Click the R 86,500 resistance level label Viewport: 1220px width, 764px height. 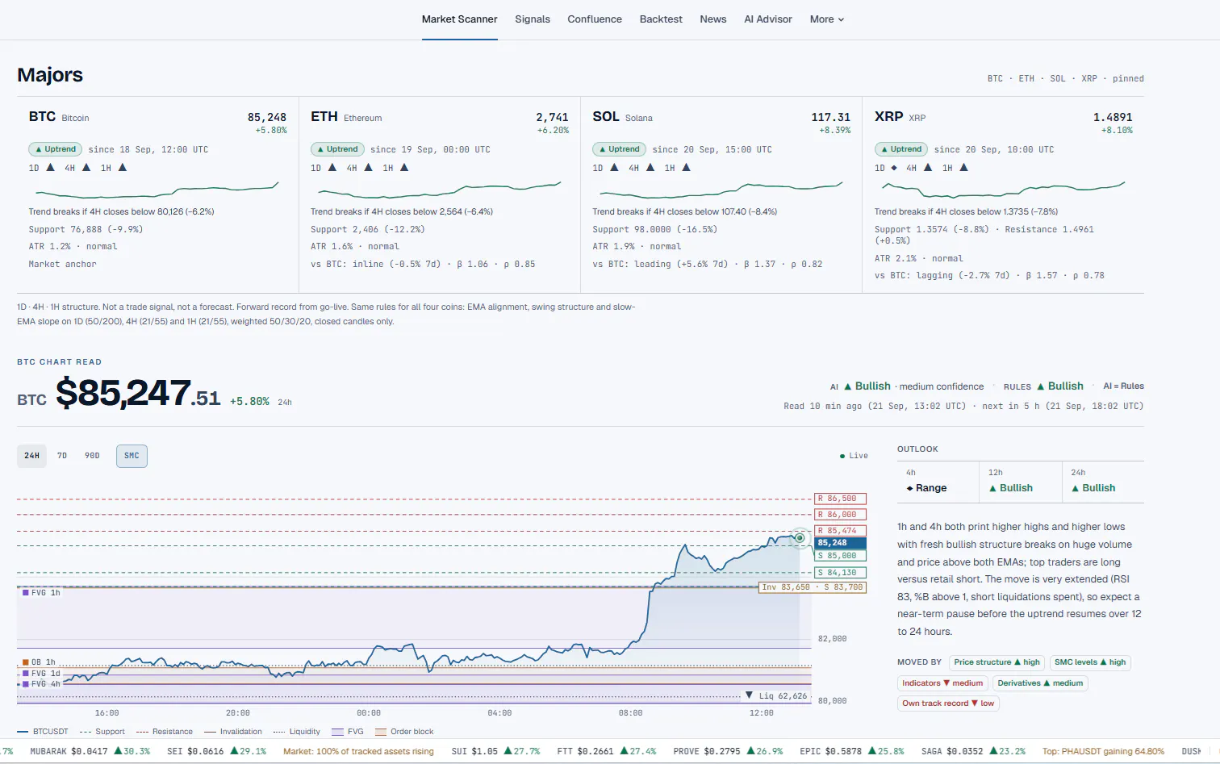840,499
